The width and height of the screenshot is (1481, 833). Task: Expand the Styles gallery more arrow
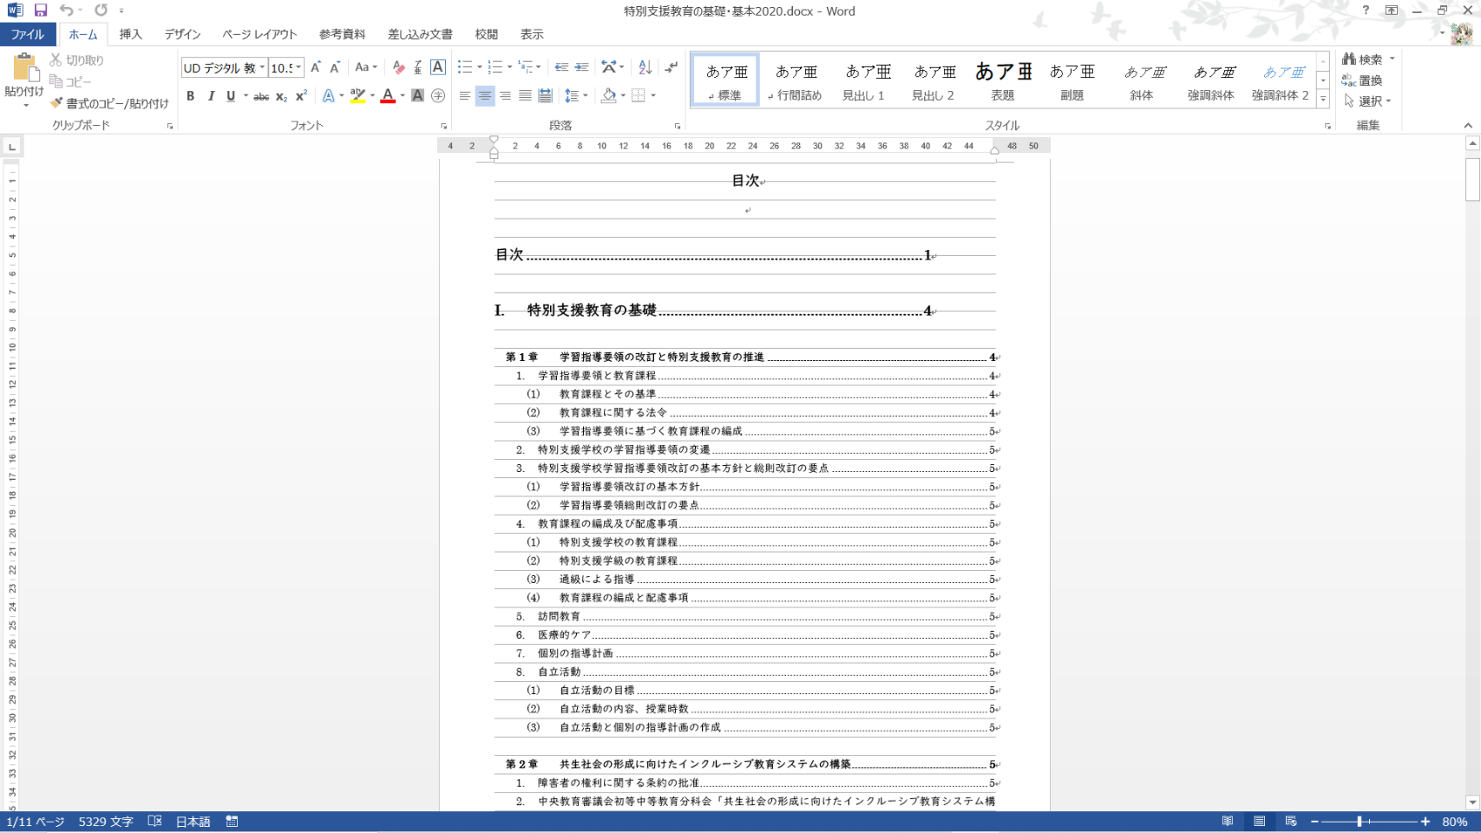pos(1323,100)
